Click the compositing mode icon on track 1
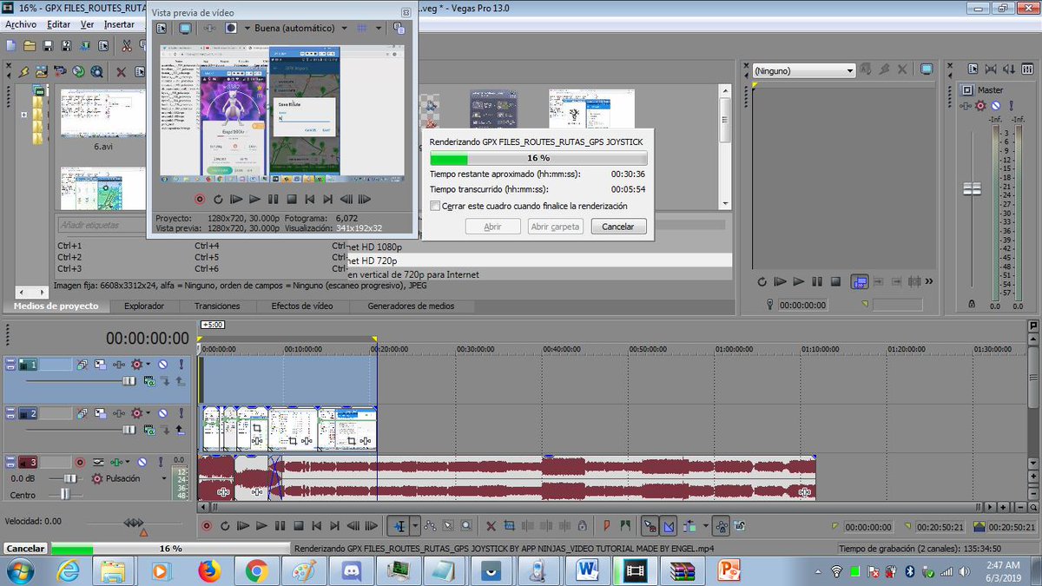 [x=149, y=380]
